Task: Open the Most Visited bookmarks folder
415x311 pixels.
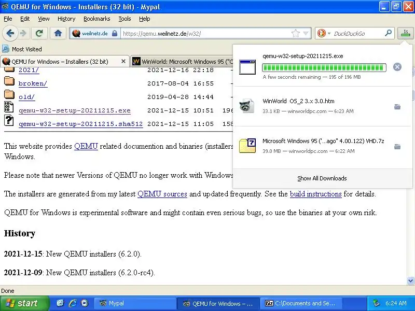Action: (22, 49)
